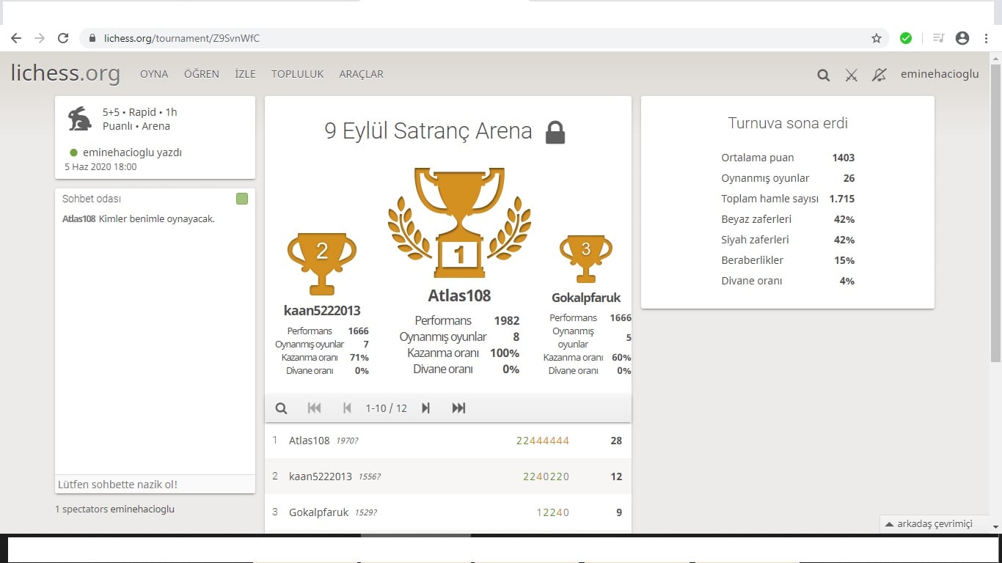The height and width of the screenshot is (563, 1002).
Task: Click the leaderboard player search icon
Action: 281,408
